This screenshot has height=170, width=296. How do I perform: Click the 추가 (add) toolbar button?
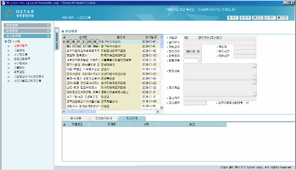pos(245,18)
